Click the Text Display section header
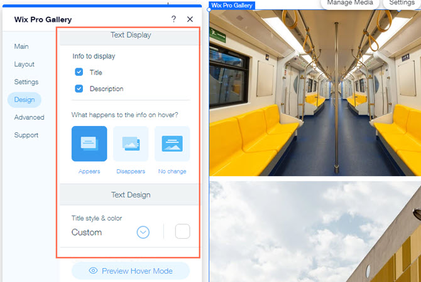Screen dimensions: 421x282 [129, 36]
